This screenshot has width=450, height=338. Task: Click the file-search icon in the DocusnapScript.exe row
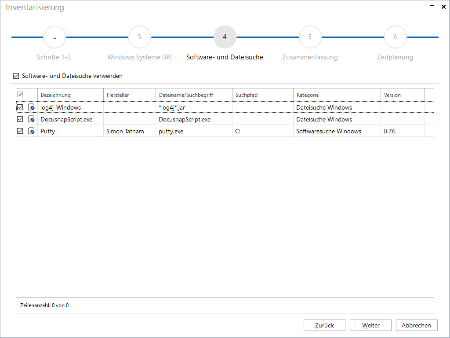click(31, 119)
